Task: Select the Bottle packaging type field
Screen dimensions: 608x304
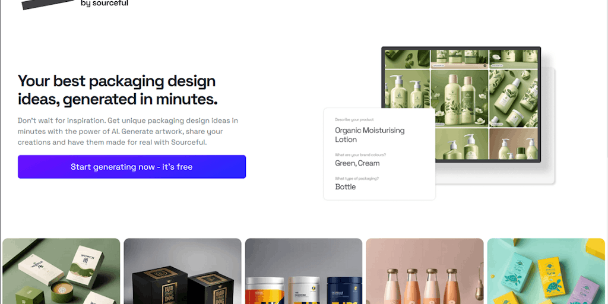Action: pos(345,187)
